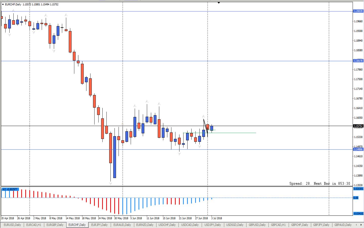The height and width of the screenshot is (228, 364).
Task: Select the EURGBP,Daily chart tab
Action: pos(55,225)
